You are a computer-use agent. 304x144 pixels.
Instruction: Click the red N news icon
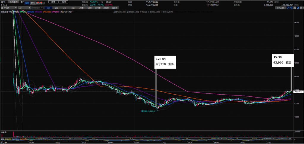coord(37,3)
